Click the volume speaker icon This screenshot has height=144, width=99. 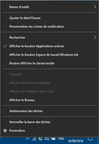coord(47,139)
